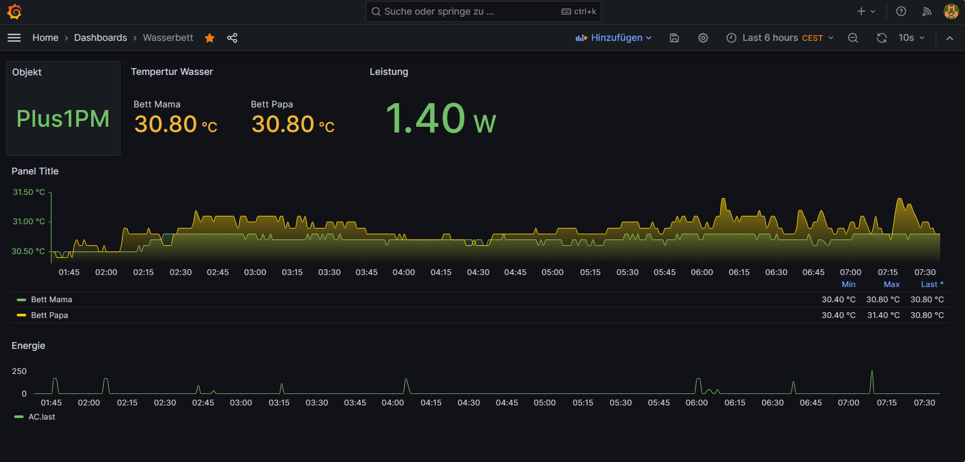The width and height of the screenshot is (965, 462).
Task: Change the 10s auto-refresh interval
Action: click(x=912, y=38)
